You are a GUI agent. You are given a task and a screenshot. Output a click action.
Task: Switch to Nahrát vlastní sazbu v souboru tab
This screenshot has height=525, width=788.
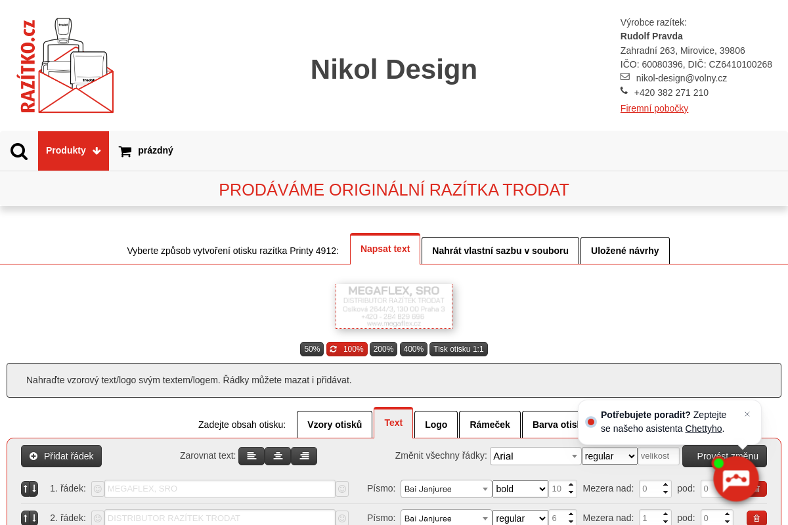500,251
